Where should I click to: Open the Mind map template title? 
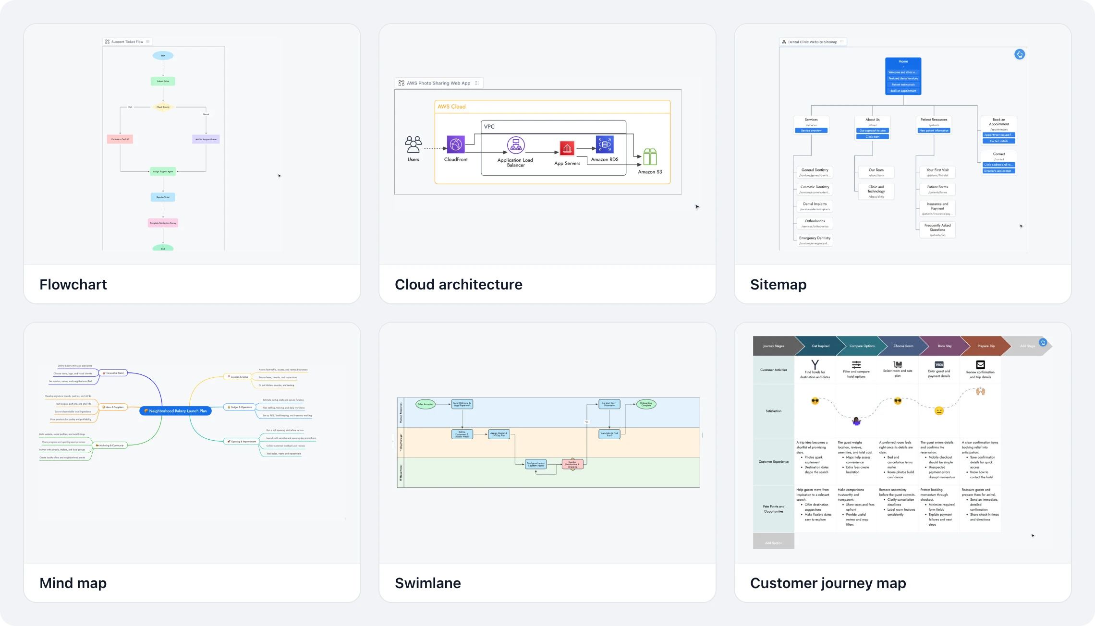73,583
